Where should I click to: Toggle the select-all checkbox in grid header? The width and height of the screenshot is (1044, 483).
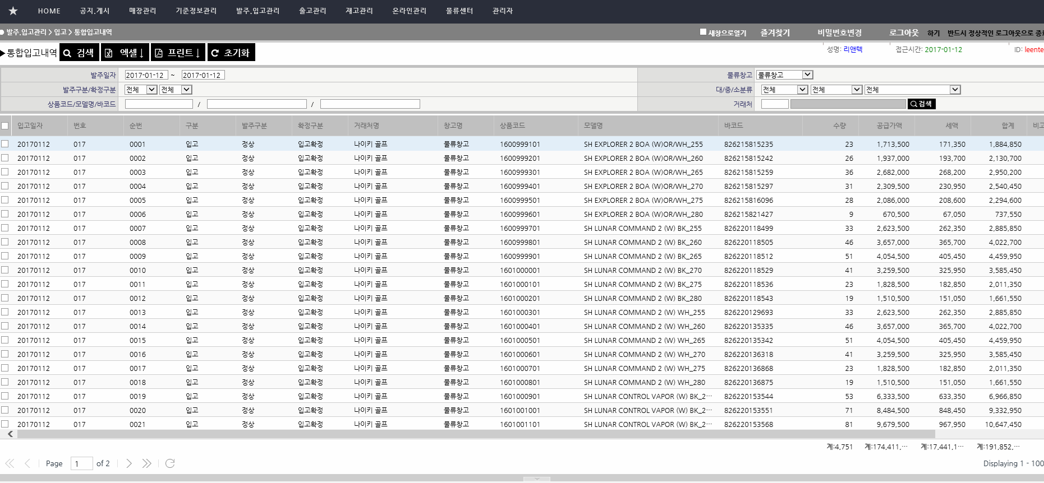(5, 126)
